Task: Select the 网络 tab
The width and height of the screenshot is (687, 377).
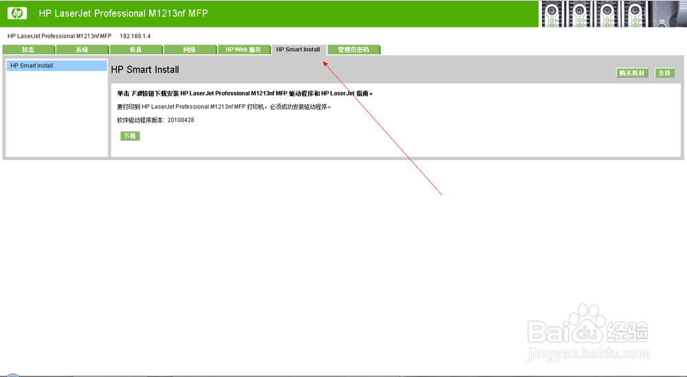Action: point(190,49)
